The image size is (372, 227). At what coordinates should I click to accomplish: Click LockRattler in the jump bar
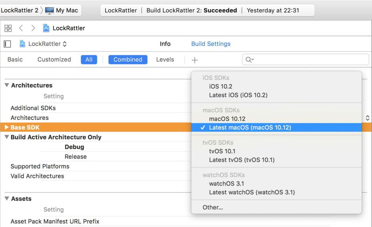point(69,28)
